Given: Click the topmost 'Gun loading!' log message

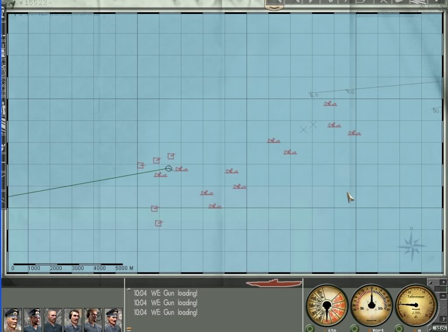Looking at the screenshot, I should click(166, 293).
